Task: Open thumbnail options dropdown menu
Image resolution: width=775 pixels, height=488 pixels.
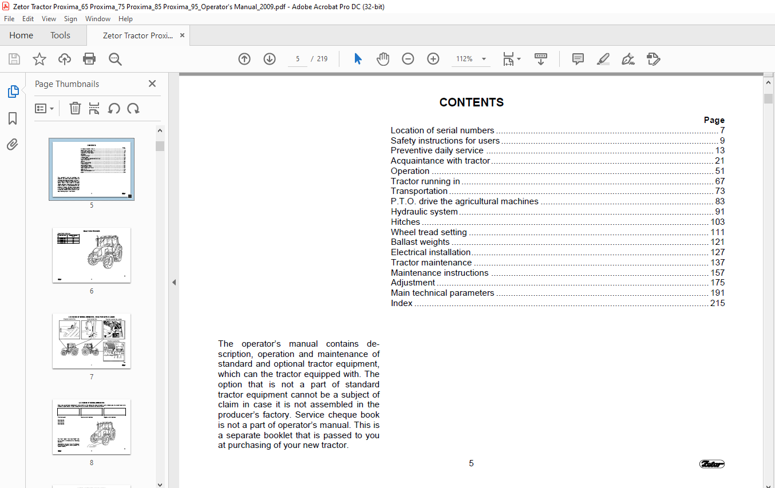Action: tap(45, 108)
